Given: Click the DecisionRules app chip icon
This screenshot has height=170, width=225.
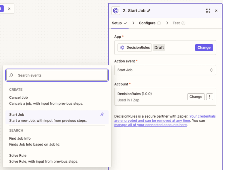Looking at the screenshot, I should pos(122,48).
